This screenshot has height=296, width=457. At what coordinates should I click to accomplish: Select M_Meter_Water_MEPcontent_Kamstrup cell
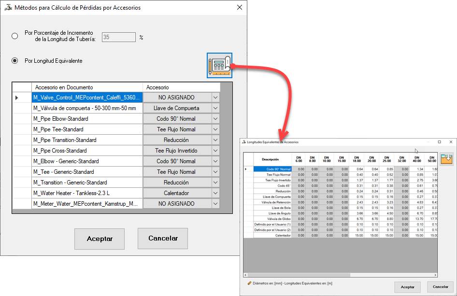coord(87,204)
